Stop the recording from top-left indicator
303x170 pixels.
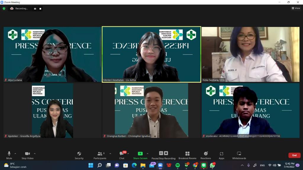[40, 9]
